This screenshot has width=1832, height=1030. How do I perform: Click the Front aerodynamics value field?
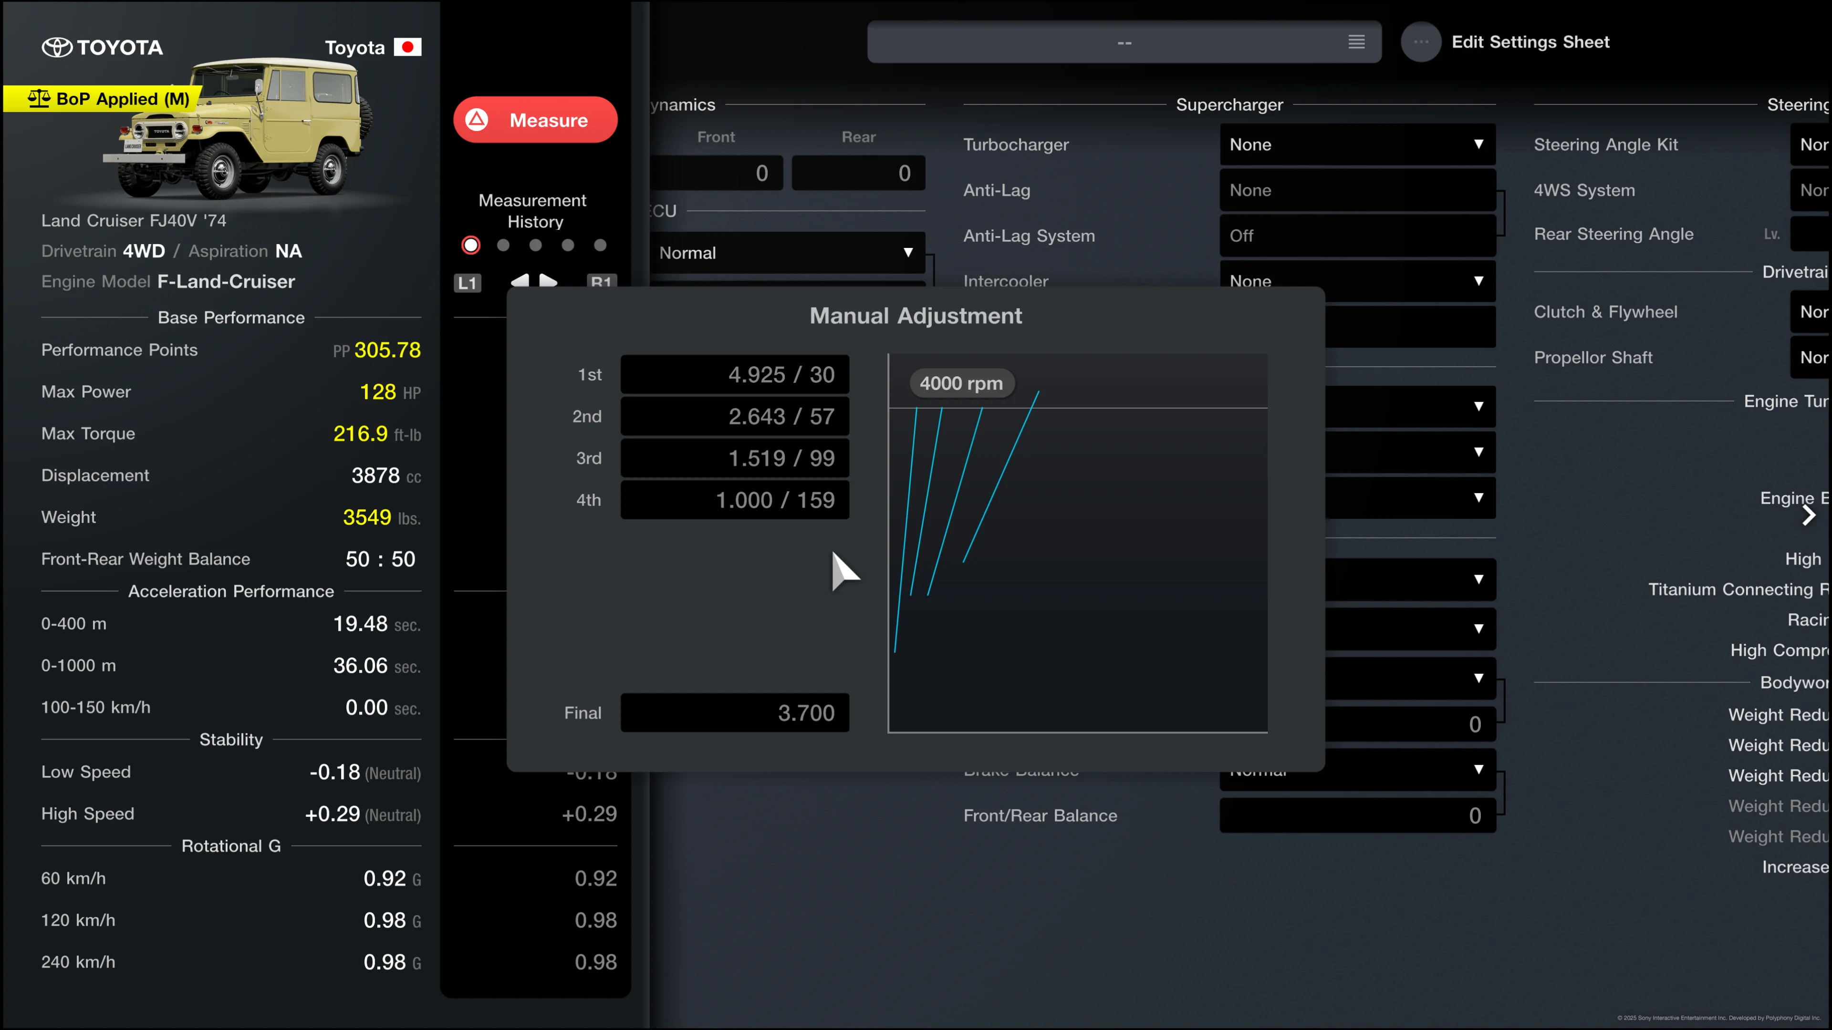pos(716,173)
